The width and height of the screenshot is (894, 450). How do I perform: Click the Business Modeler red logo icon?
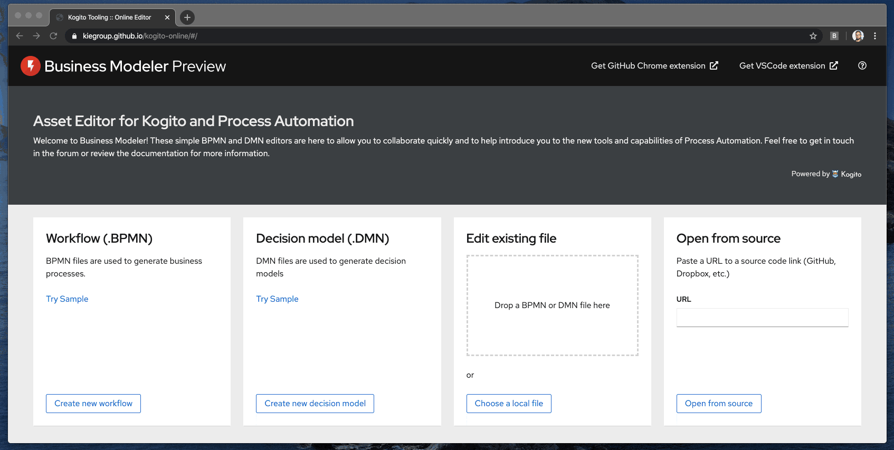tap(31, 66)
